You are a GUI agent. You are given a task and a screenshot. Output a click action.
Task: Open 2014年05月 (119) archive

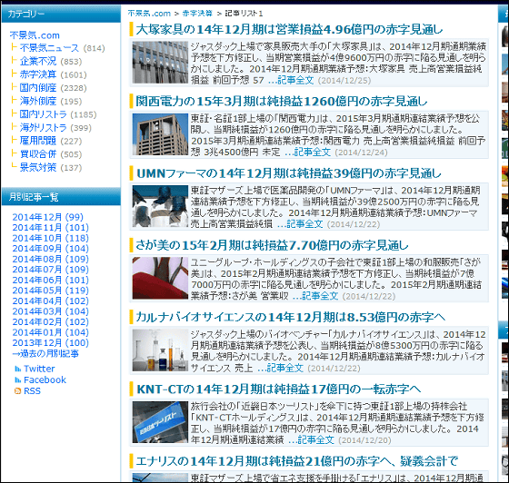[x=51, y=291]
